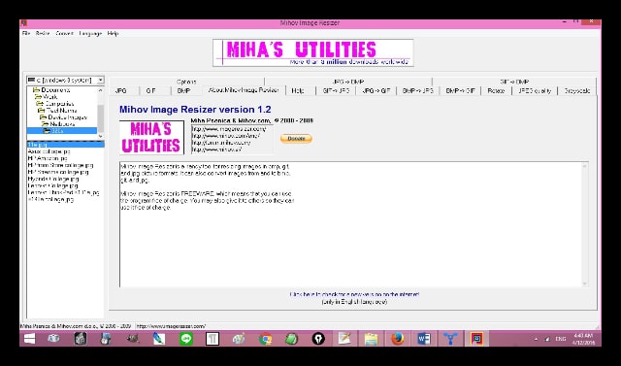Click the Miha's Utilities logo image

(151, 138)
